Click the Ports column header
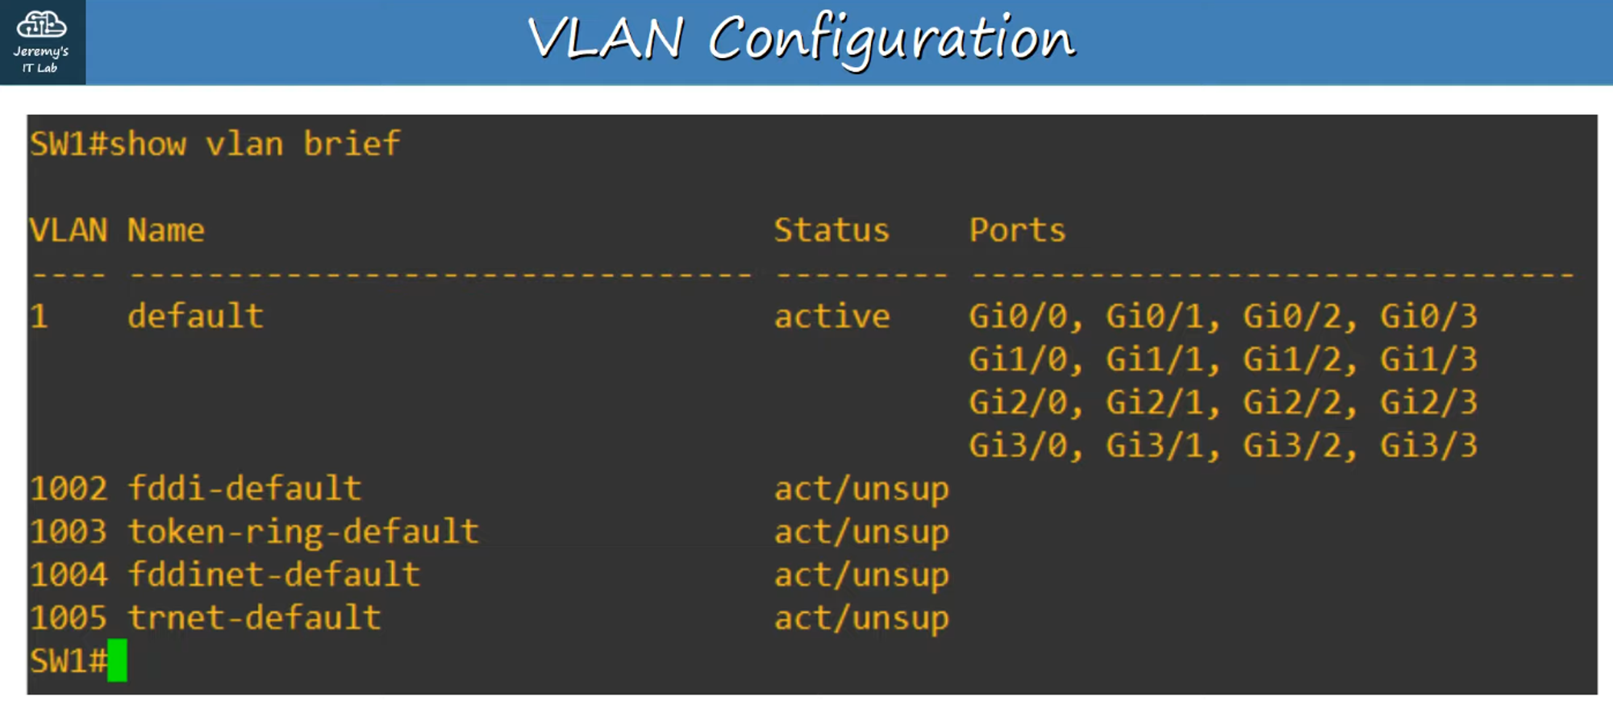This screenshot has width=1613, height=705. tap(1017, 230)
